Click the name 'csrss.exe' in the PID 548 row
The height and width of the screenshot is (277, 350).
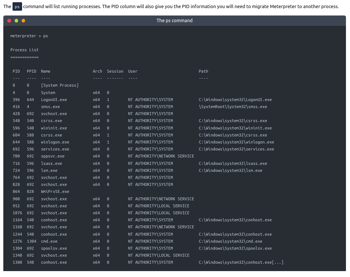click(x=52, y=121)
